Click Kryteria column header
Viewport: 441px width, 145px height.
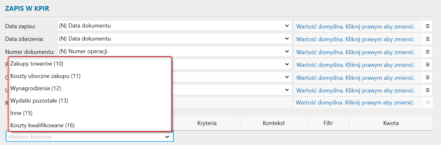(x=207, y=123)
